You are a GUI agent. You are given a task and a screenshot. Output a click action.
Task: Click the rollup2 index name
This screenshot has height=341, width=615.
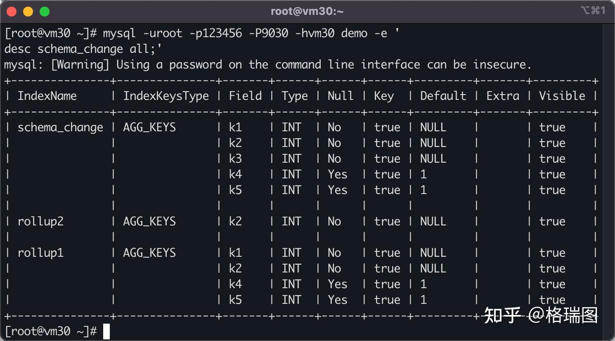40,222
